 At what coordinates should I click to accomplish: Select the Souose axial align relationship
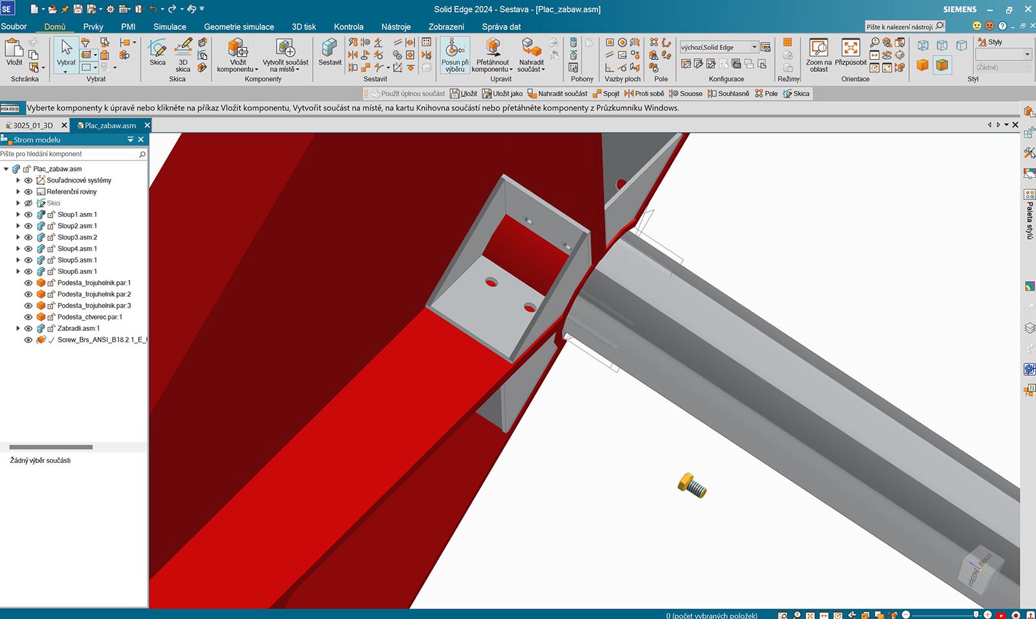686,94
